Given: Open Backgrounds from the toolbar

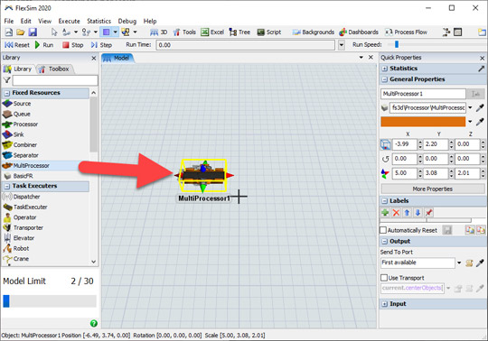Looking at the screenshot, I should 314,32.
